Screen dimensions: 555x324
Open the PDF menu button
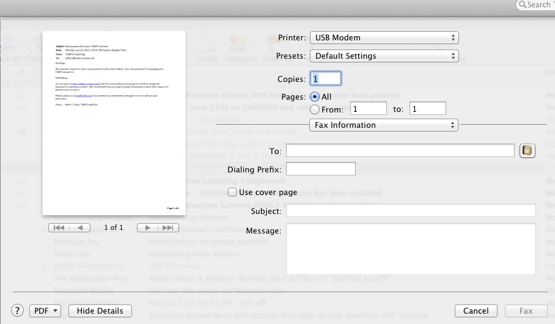[45, 311]
